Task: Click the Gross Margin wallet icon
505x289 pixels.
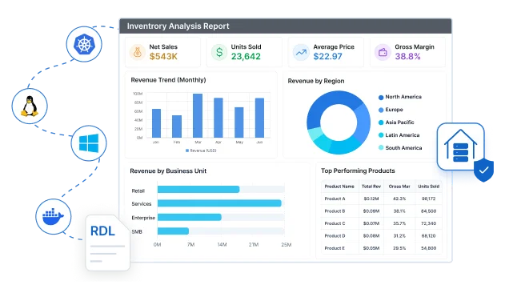Action: [x=383, y=52]
